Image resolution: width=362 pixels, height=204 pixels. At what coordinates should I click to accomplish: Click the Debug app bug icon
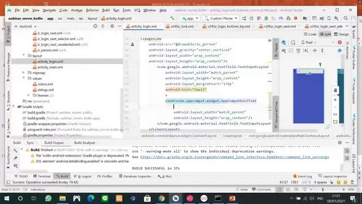click(x=266, y=18)
